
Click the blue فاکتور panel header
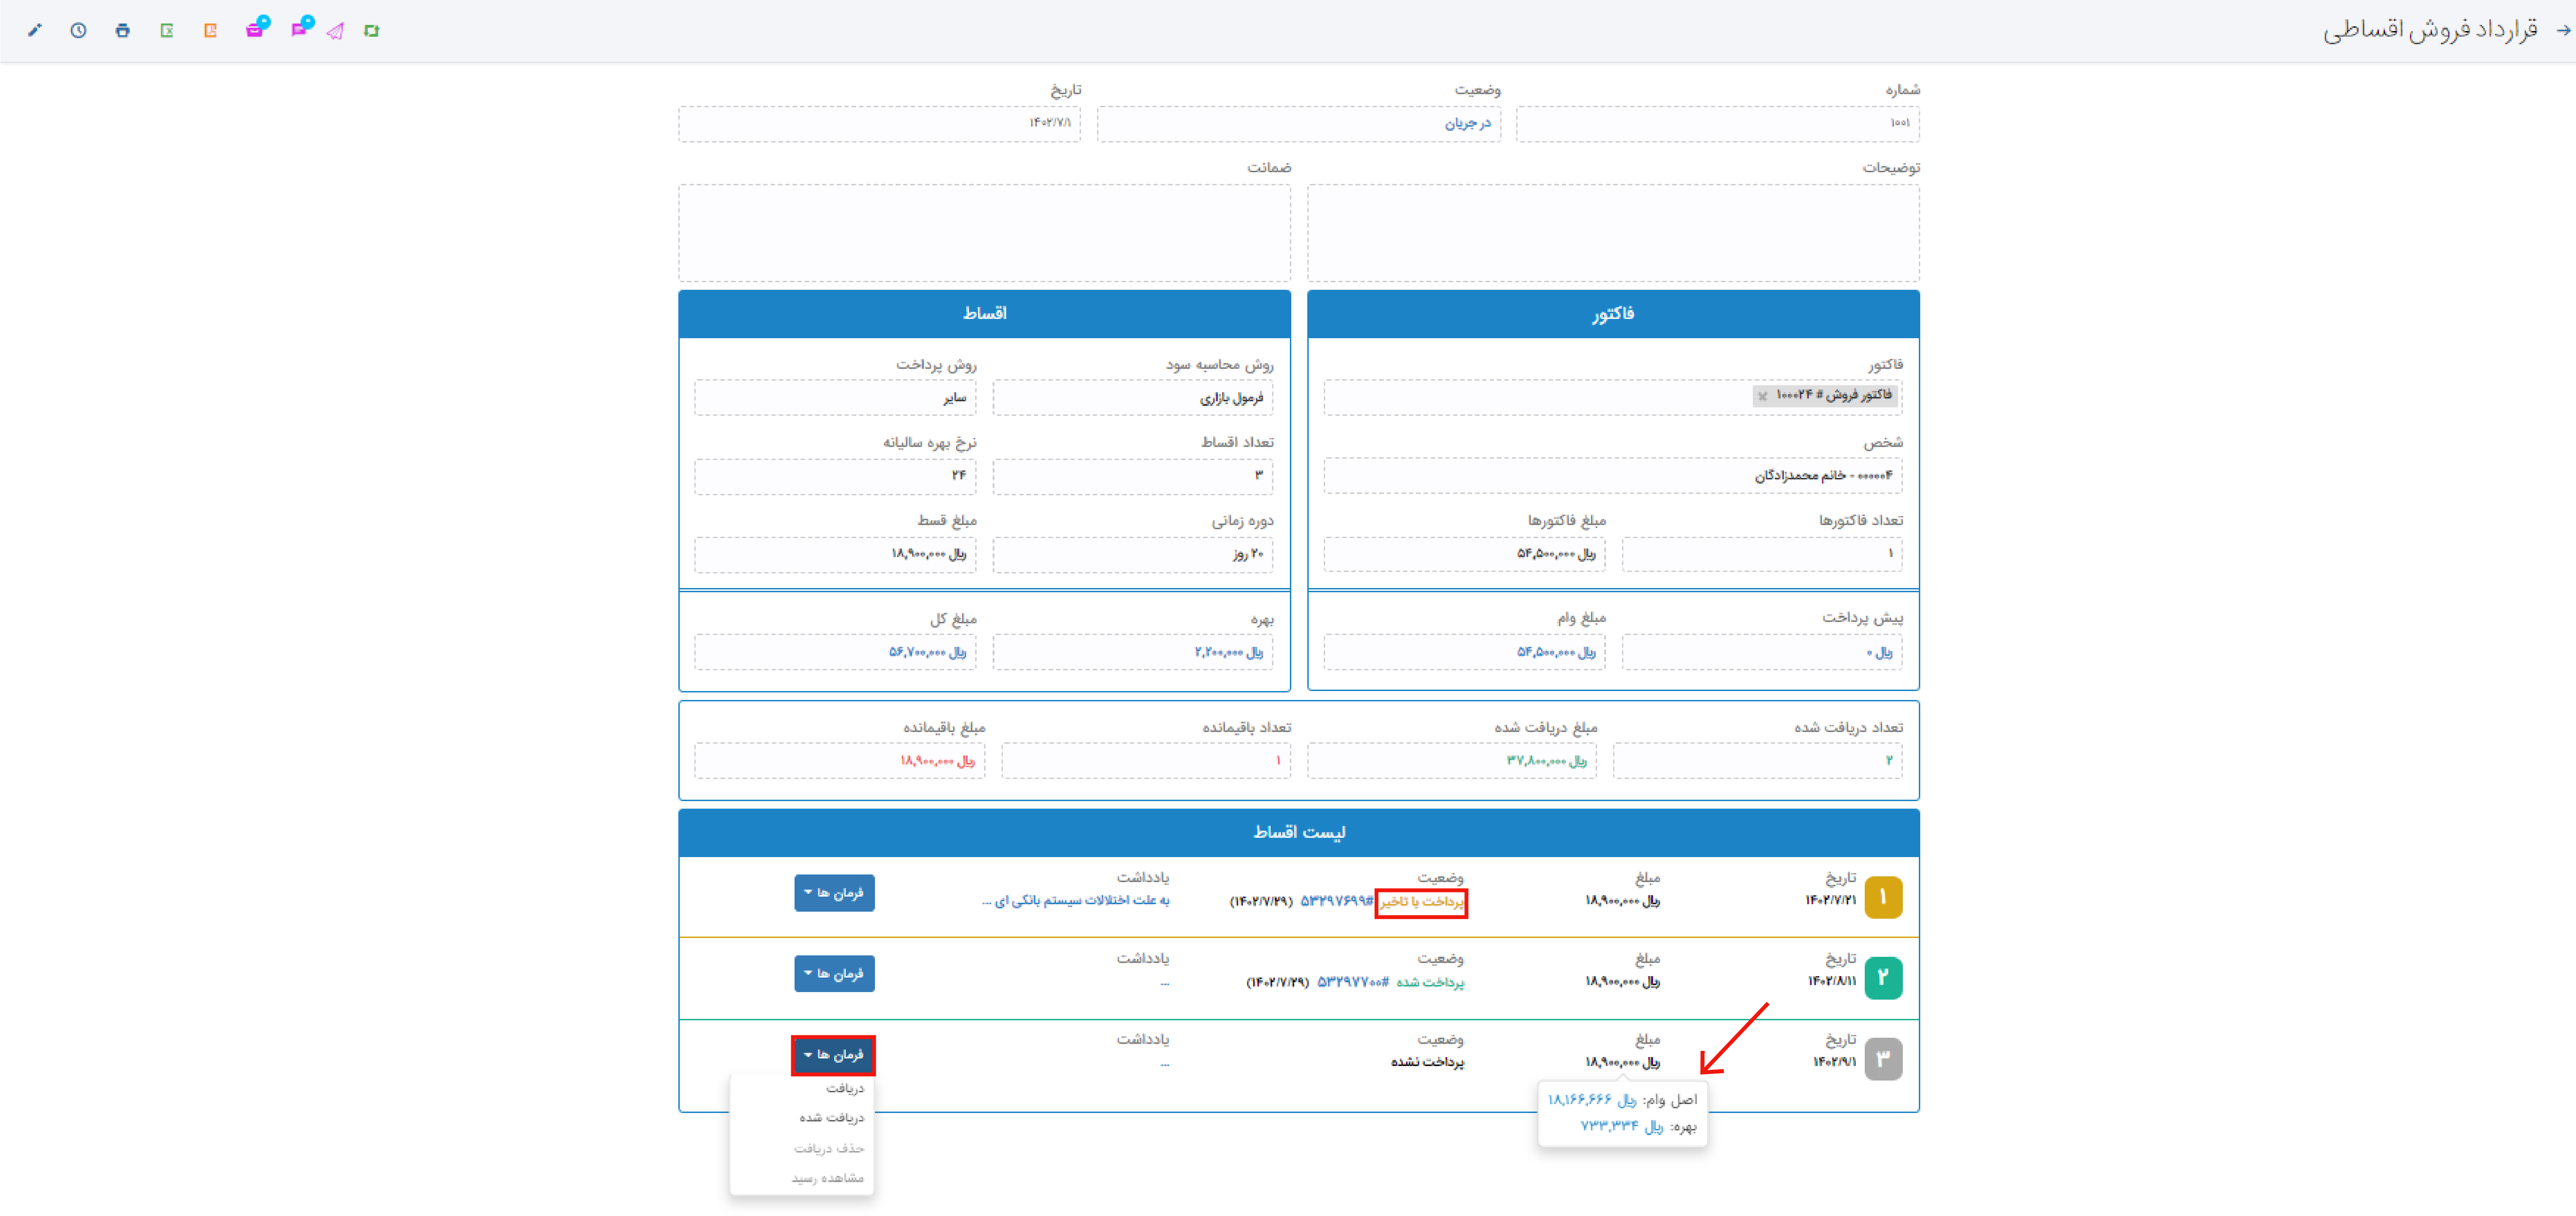point(1613,314)
